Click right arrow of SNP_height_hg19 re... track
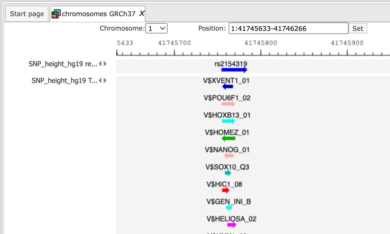390x234 pixels. pos(105,64)
